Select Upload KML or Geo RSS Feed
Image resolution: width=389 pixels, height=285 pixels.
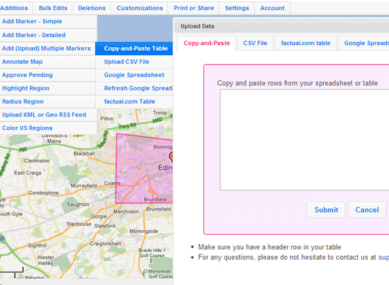[x=48, y=115]
